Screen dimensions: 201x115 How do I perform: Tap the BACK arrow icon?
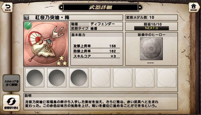(x=7, y=7)
